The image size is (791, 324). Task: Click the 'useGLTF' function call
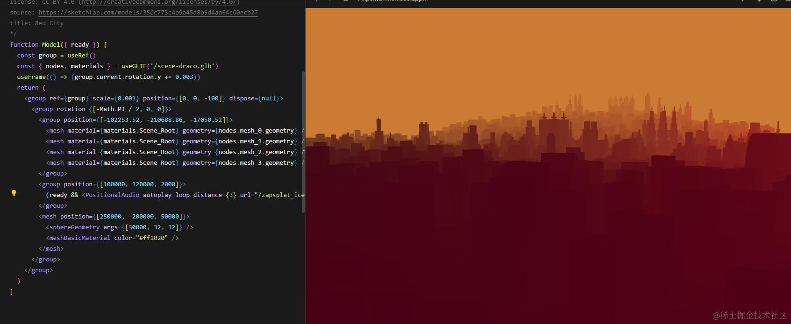click(134, 66)
